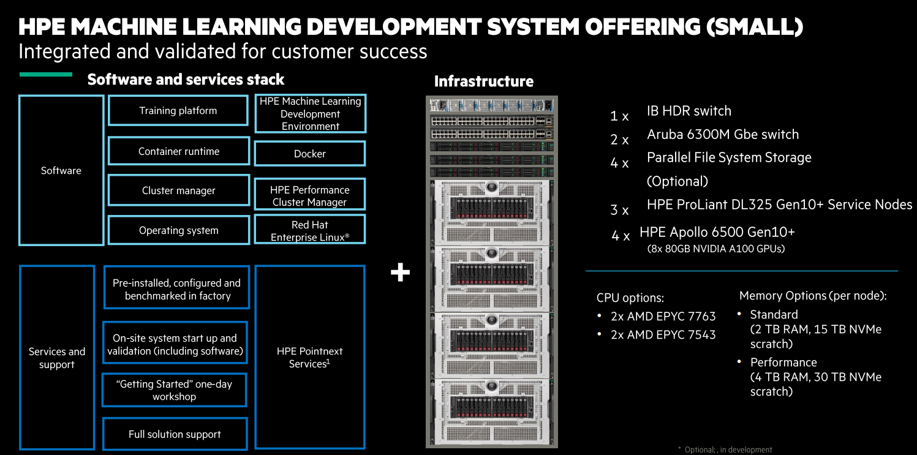Expand the Software section panel
The width and height of the screenshot is (917, 455).
[x=61, y=170]
